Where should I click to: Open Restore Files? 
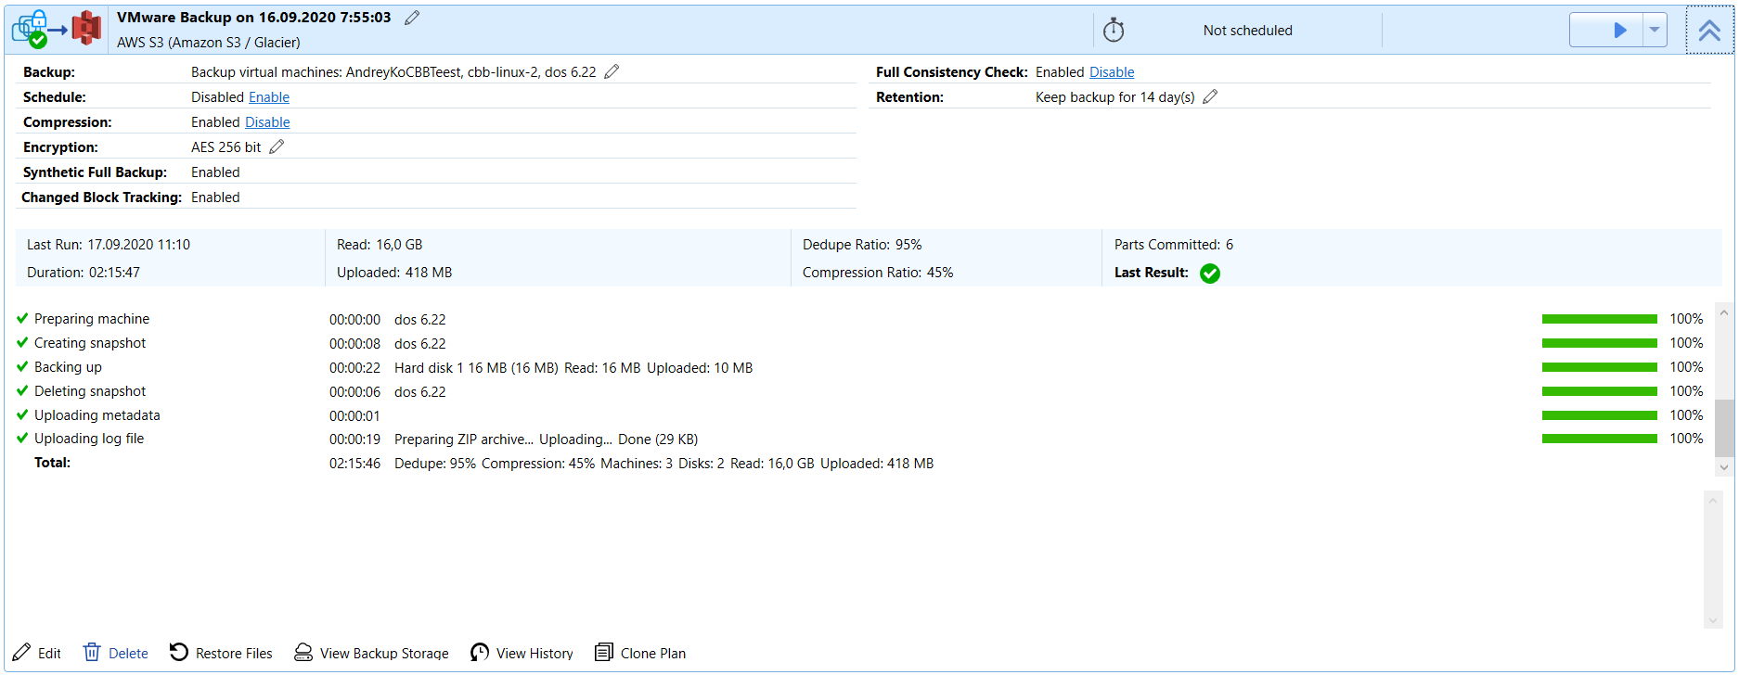tap(221, 653)
